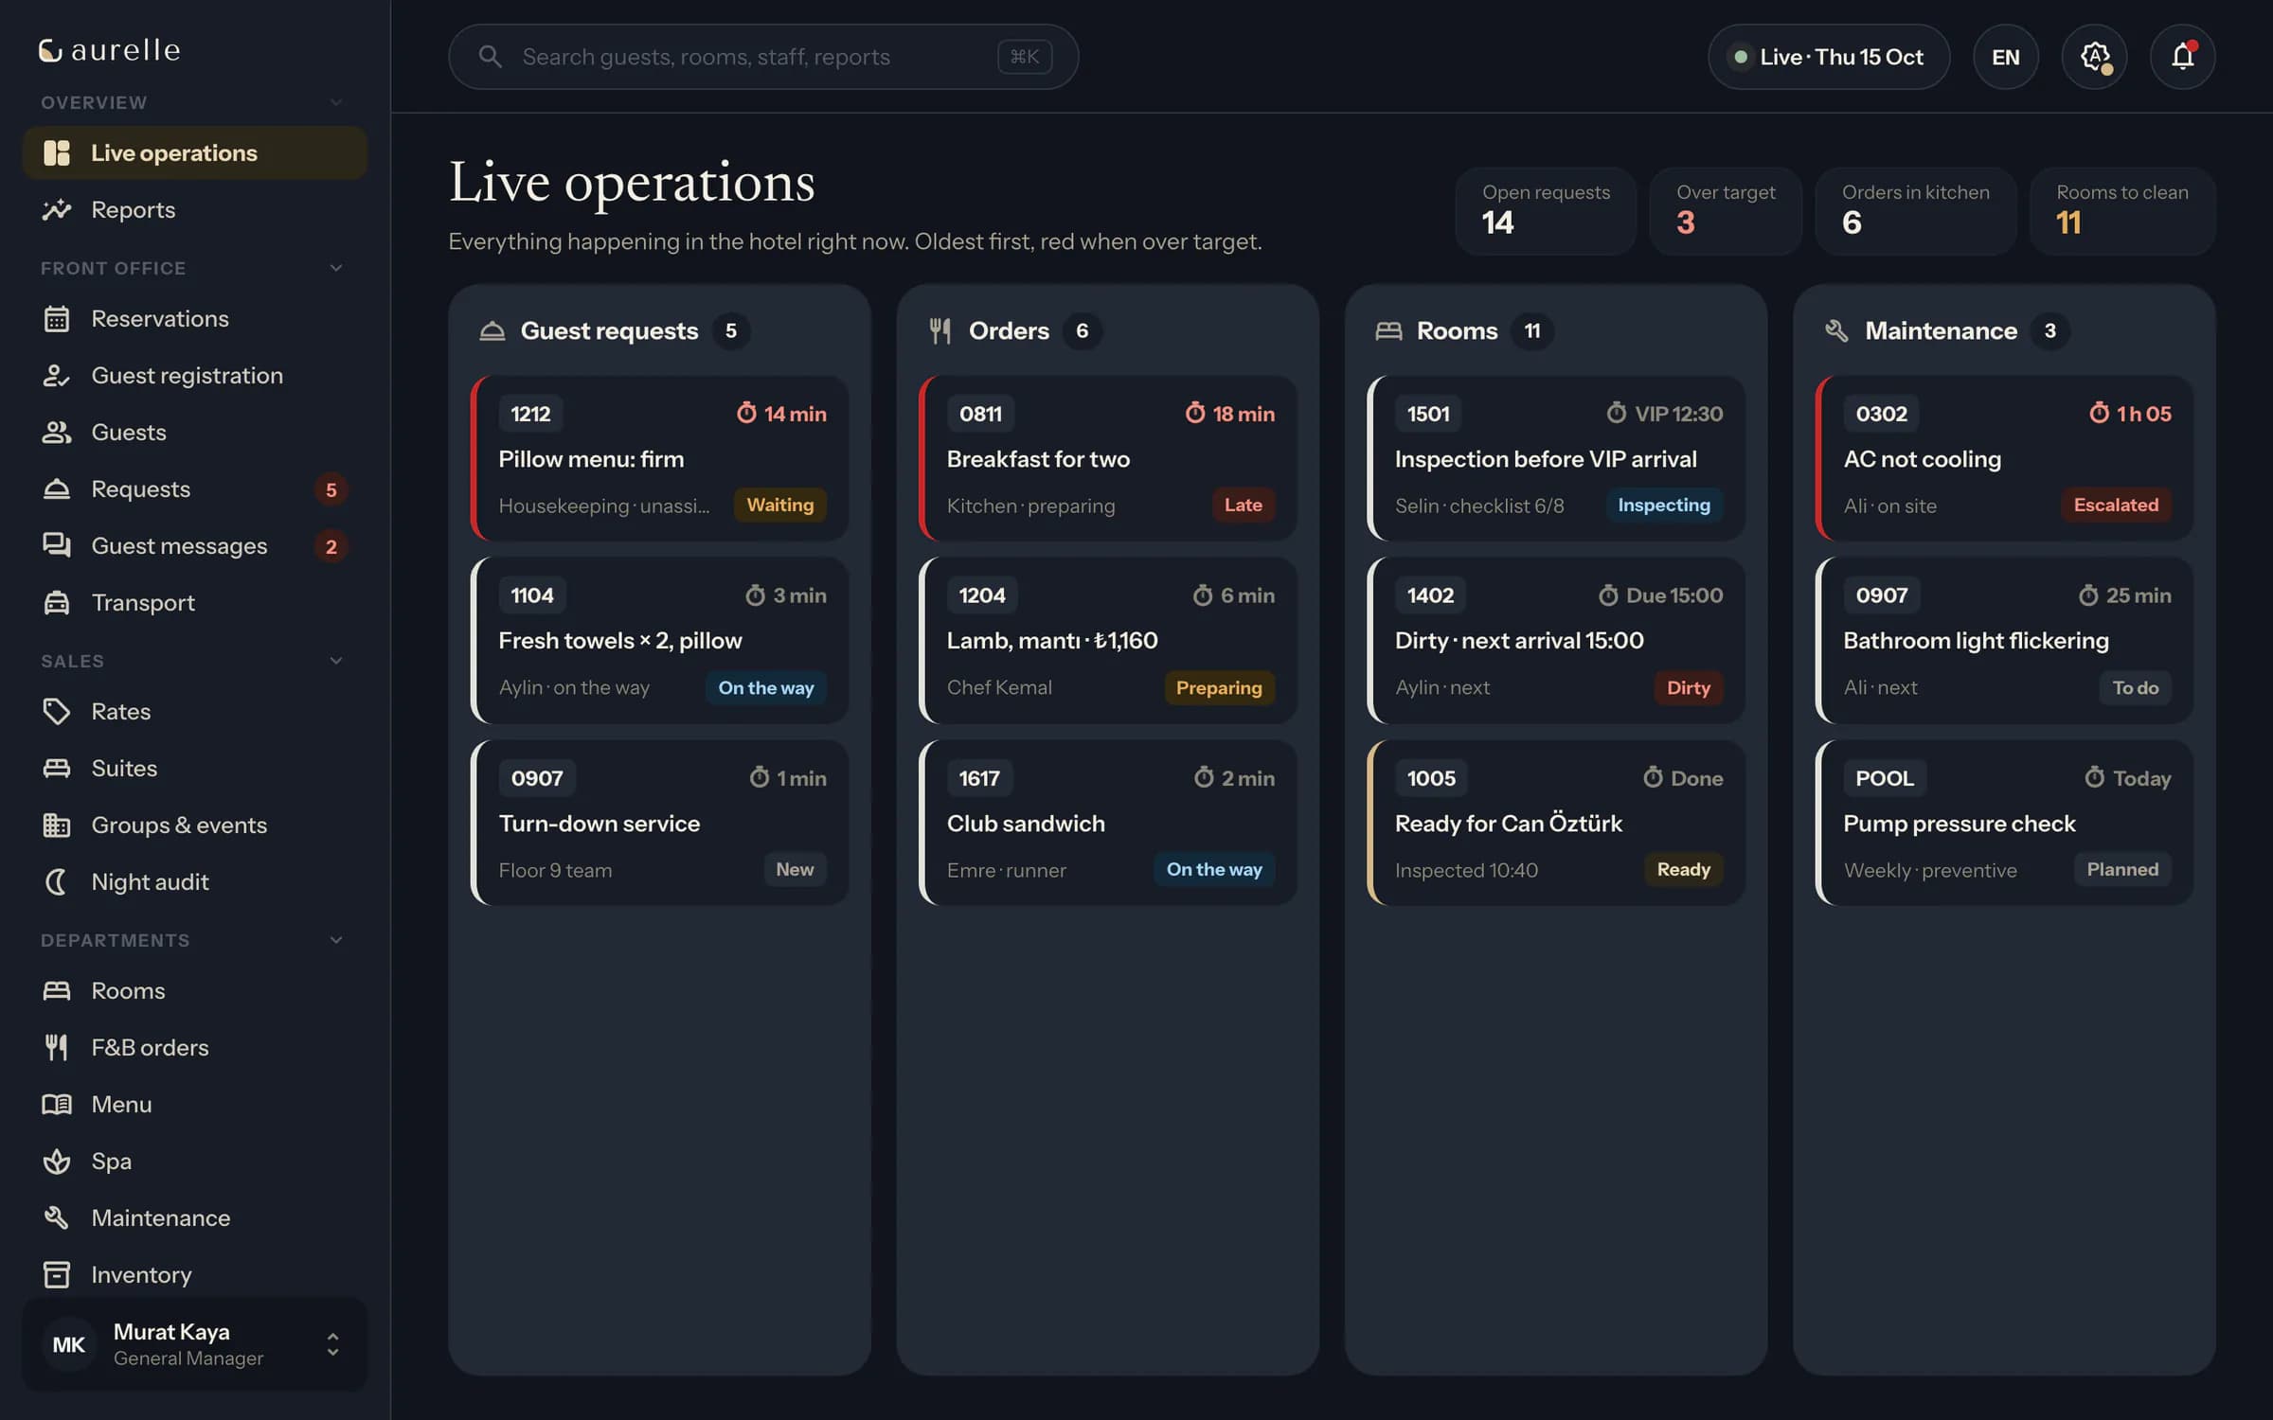Click the Groups & events building icon

click(57, 825)
